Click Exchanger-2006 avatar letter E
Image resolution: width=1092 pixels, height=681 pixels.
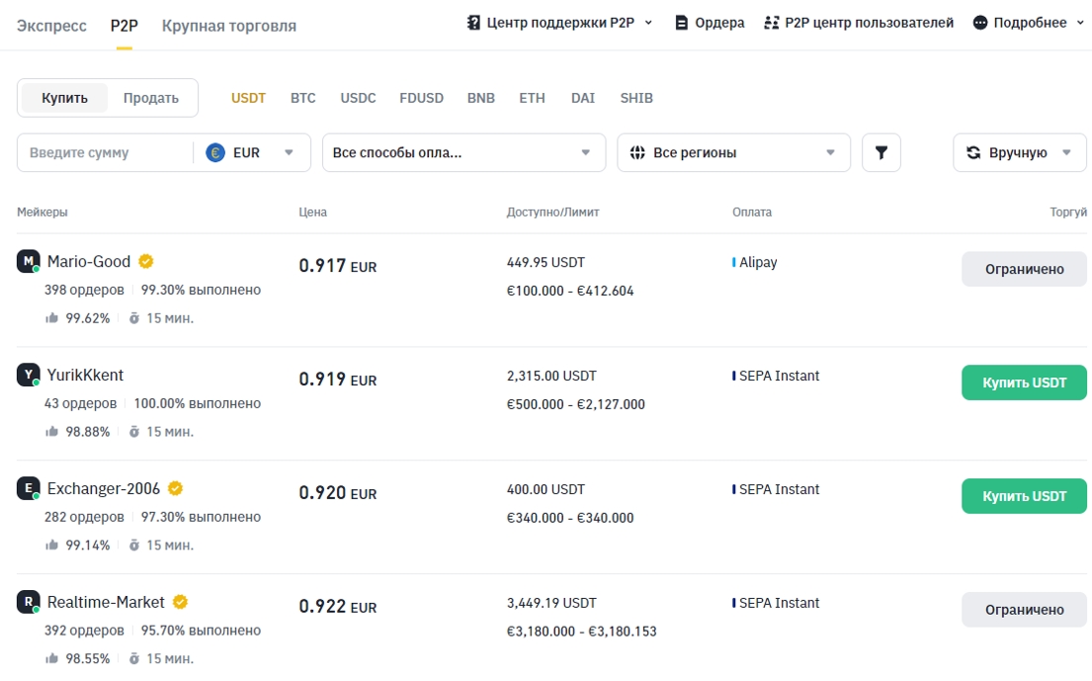coord(28,488)
